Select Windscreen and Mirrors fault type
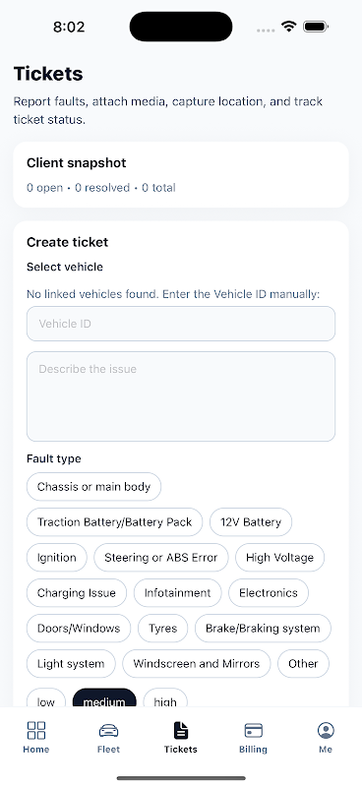This screenshot has height=787, width=362. click(197, 663)
